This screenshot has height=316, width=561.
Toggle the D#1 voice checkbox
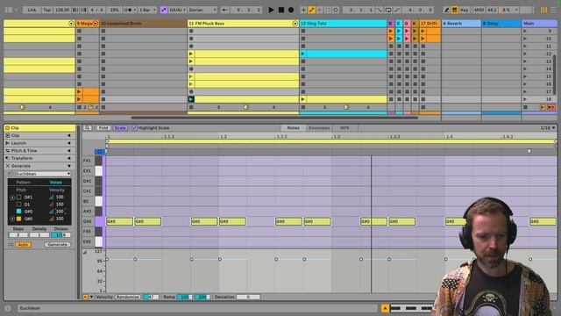[18, 197]
